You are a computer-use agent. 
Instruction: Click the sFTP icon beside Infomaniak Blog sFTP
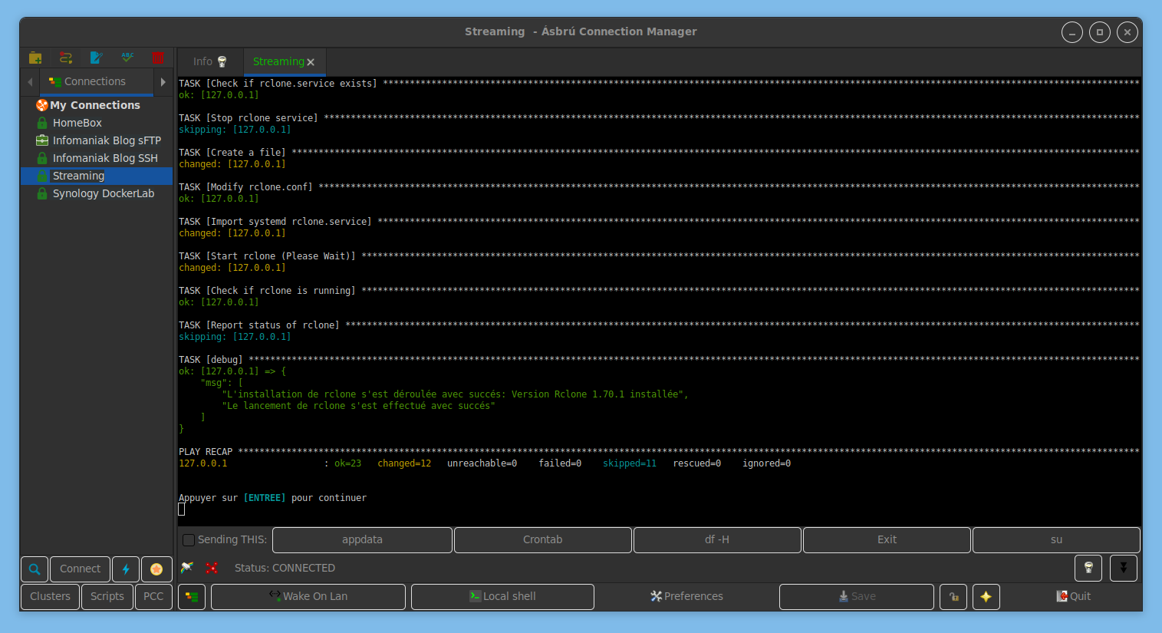[42, 140]
